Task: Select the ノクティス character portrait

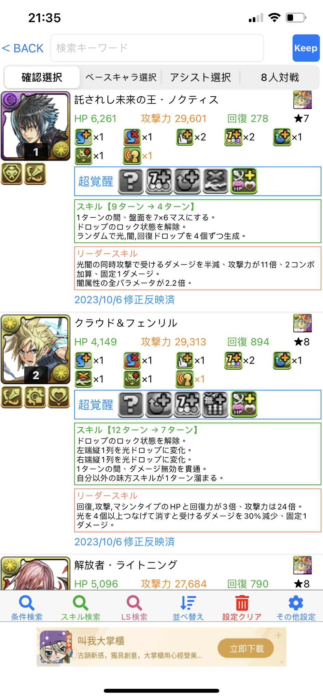Action: (36, 126)
